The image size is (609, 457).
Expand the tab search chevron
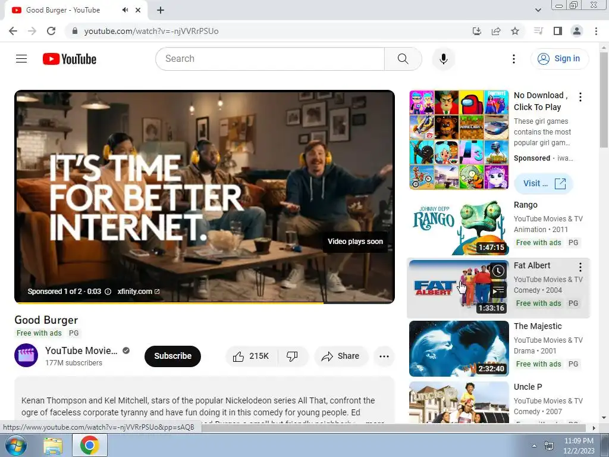[538, 10]
